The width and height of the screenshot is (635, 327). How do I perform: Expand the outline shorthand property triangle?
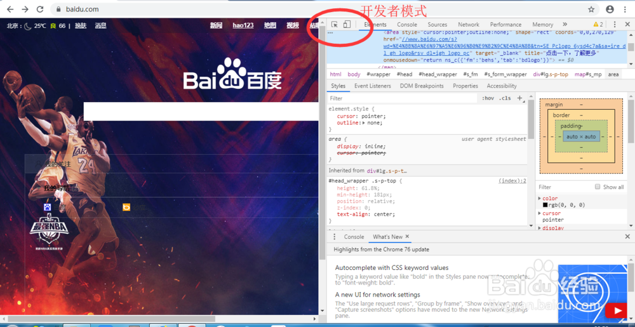point(363,123)
